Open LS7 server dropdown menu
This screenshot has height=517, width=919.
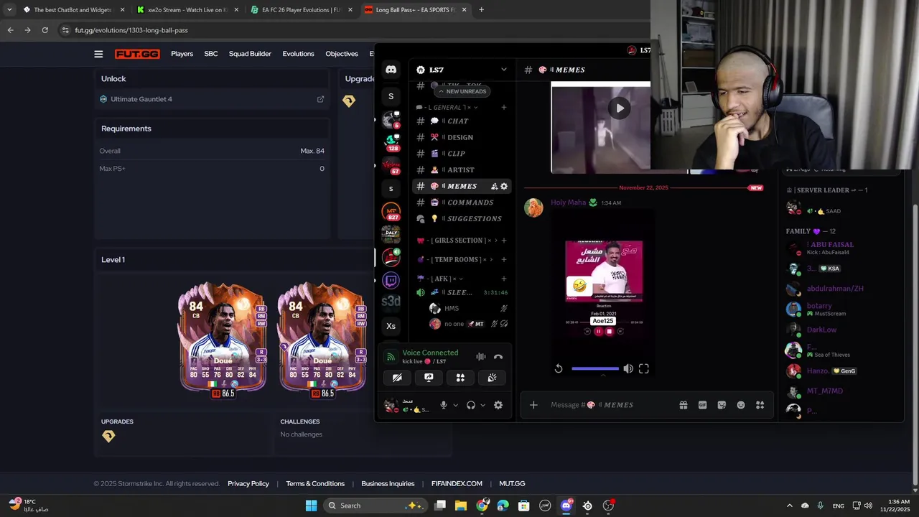[x=504, y=70]
